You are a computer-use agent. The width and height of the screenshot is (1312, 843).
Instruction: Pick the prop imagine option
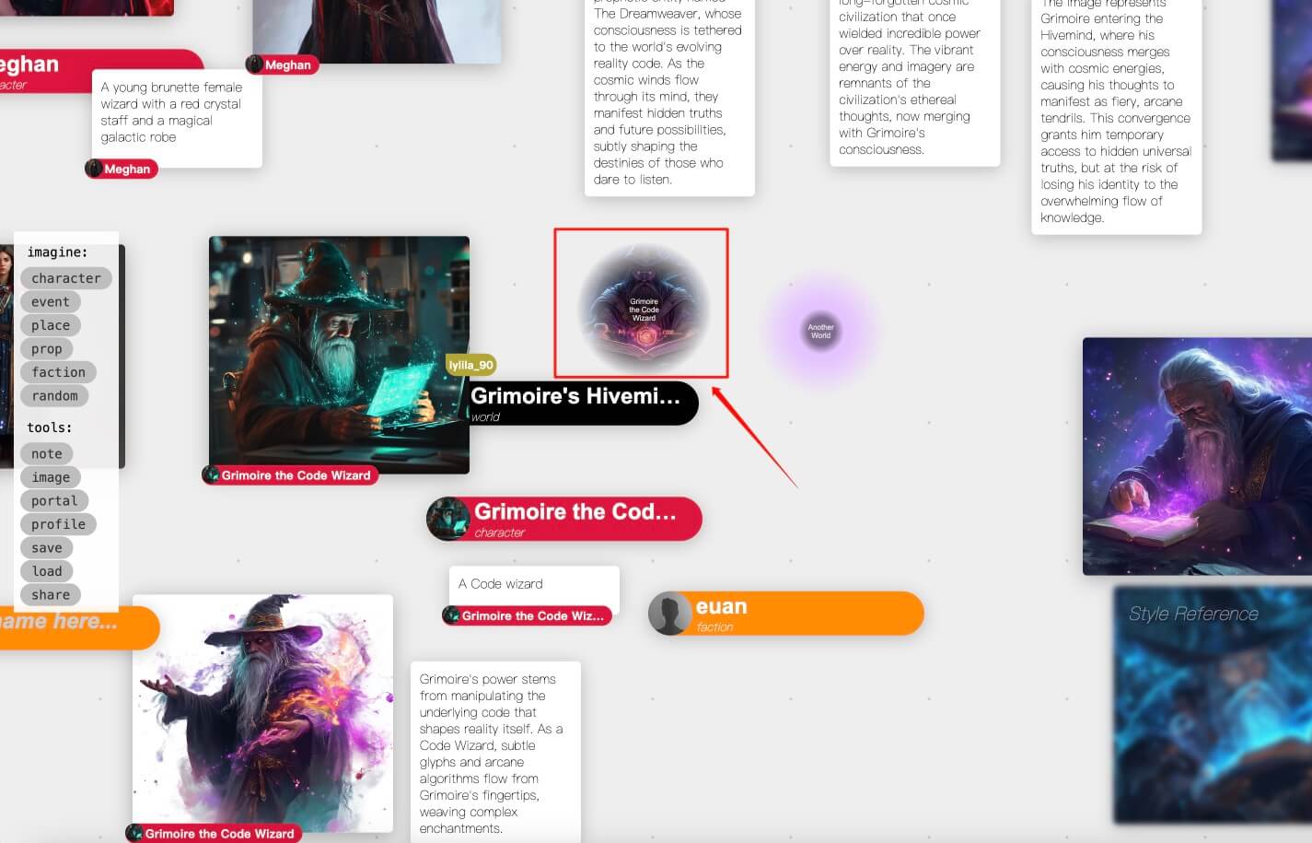(46, 349)
